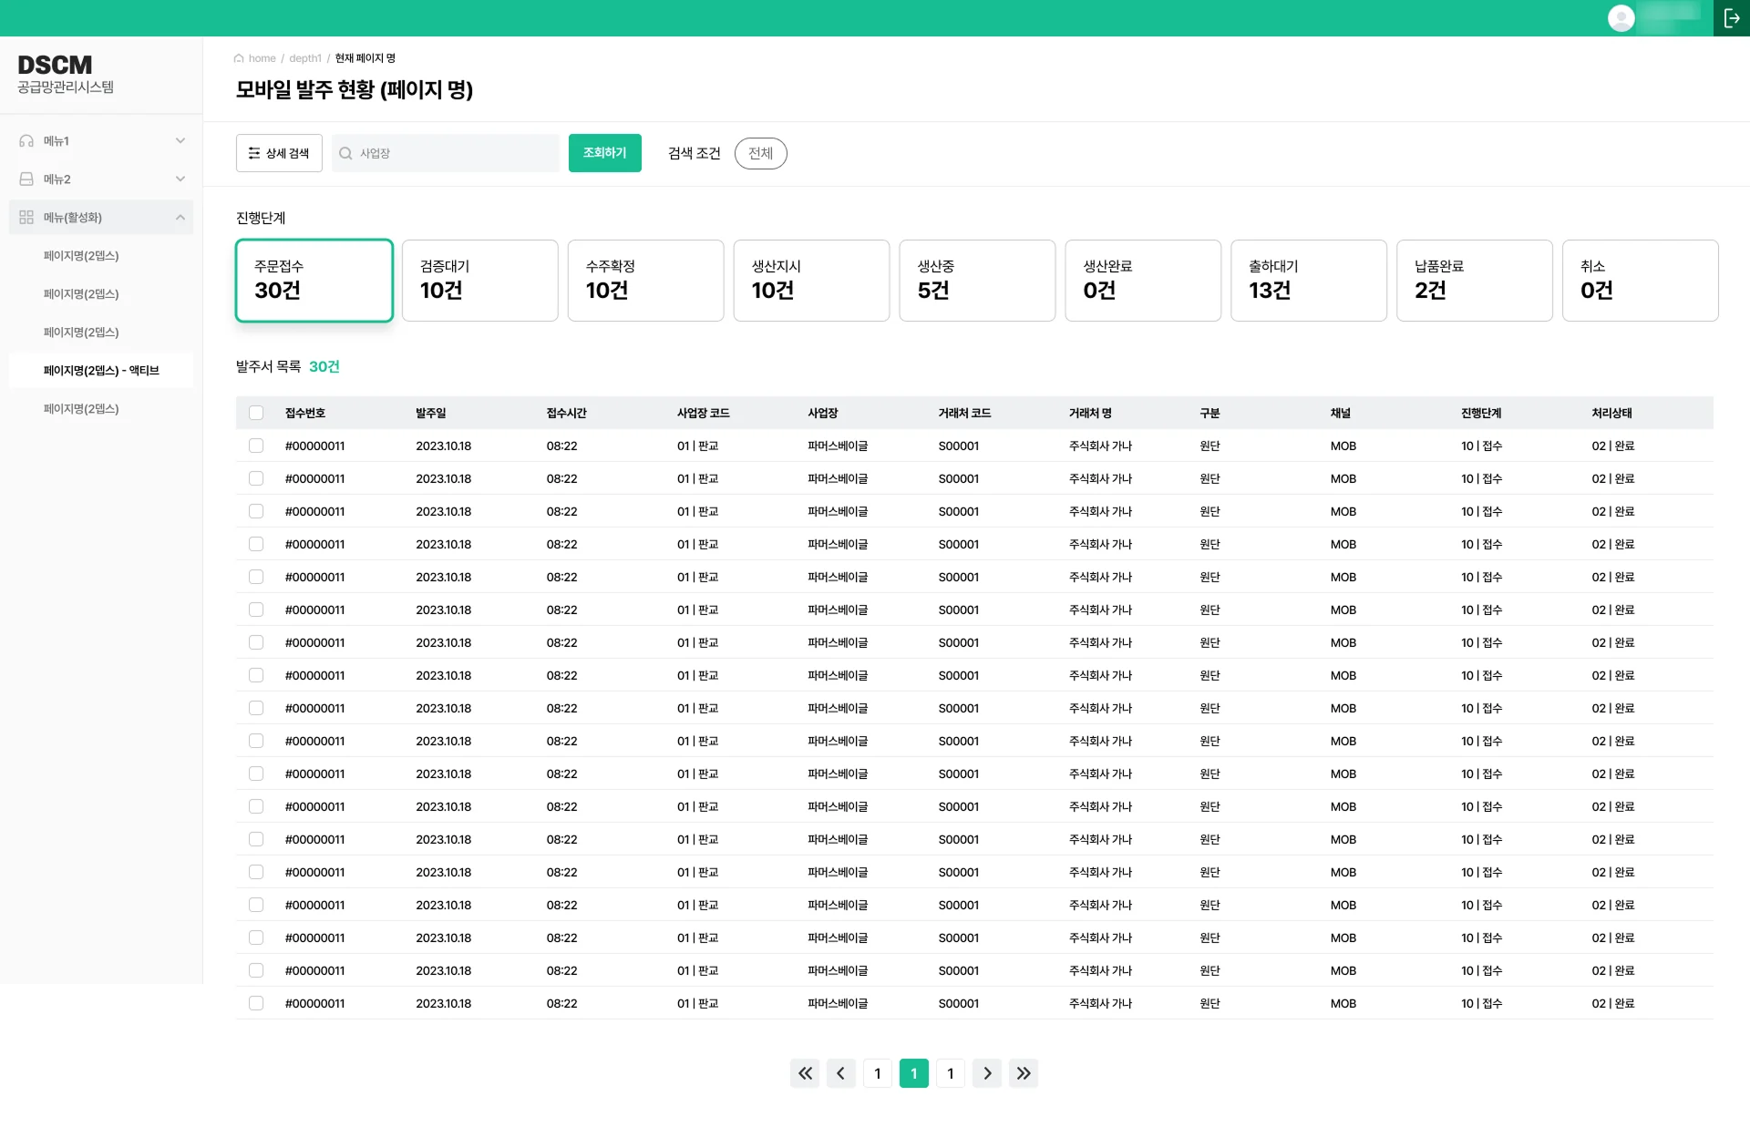Select the 주문접수 30건 stage card
The width and height of the screenshot is (1750, 1127).
(314, 281)
